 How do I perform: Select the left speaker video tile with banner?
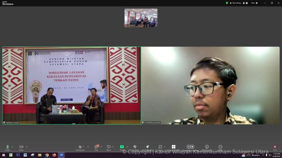[71, 86]
